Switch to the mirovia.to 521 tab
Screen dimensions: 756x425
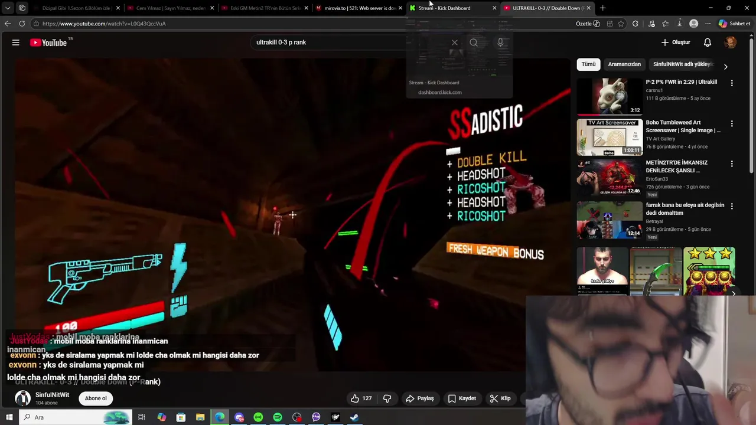click(359, 8)
